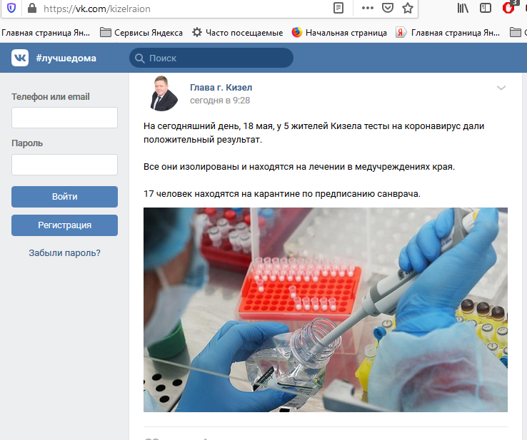Screen dimensions: 527x440
Task: Save page to Pocket icon
Action: click(x=387, y=9)
